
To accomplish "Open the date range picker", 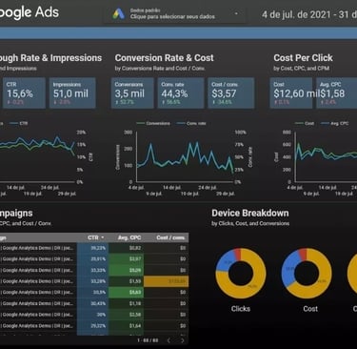I will tap(308, 14).
